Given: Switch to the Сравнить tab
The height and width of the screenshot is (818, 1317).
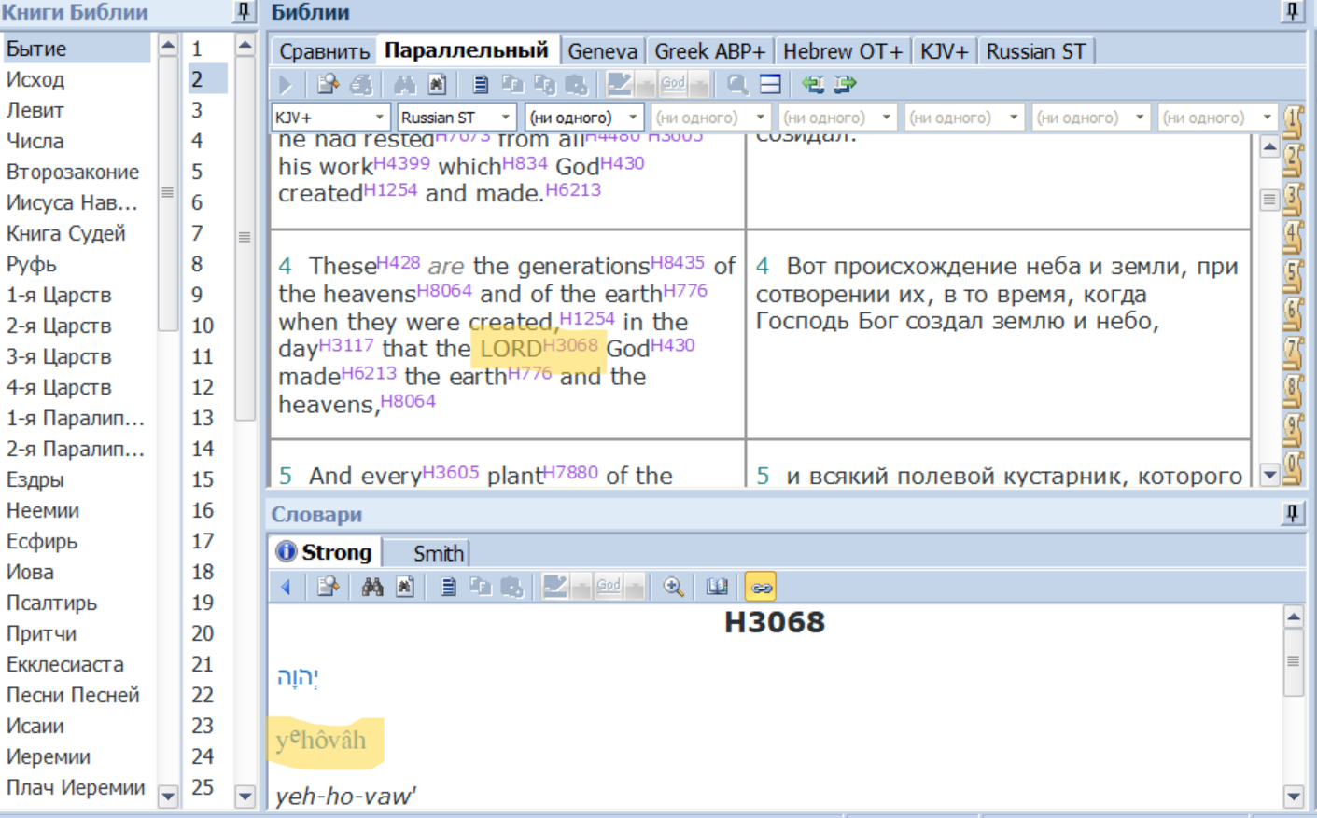Looking at the screenshot, I should pos(324,51).
